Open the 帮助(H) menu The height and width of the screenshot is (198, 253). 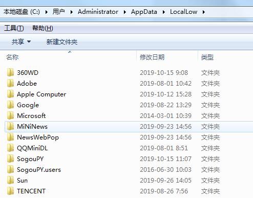[43, 28]
